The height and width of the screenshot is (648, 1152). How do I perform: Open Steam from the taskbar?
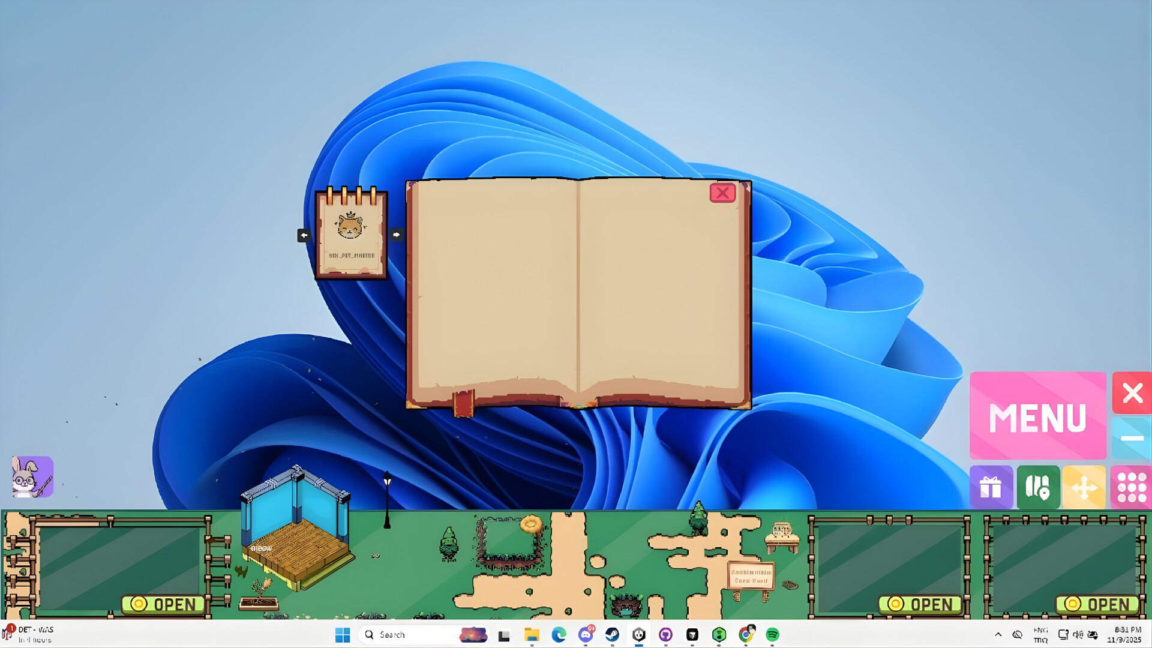tap(613, 634)
